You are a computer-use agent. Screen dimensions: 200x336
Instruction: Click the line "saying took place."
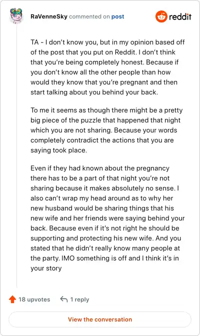pos(58,150)
